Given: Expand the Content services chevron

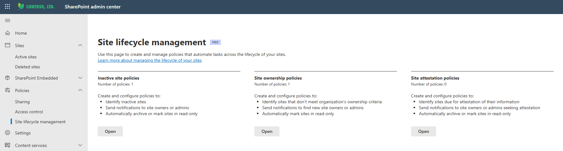Looking at the screenshot, I should click(x=80, y=145).
